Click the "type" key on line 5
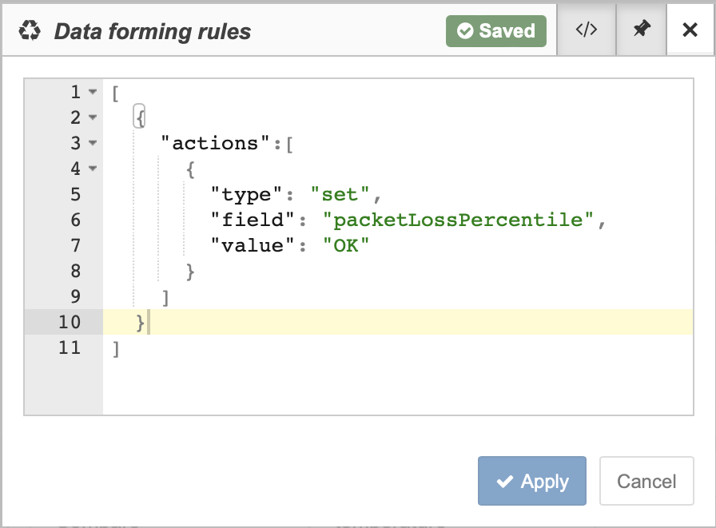 pyautogui.click(x=247, y=194)
